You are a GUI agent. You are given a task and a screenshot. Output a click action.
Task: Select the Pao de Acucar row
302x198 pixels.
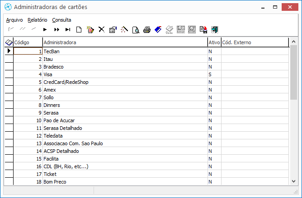pos(151,120)
